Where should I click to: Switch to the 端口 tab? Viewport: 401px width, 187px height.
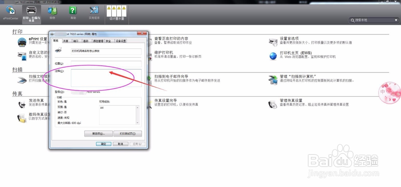click(76, 41)
